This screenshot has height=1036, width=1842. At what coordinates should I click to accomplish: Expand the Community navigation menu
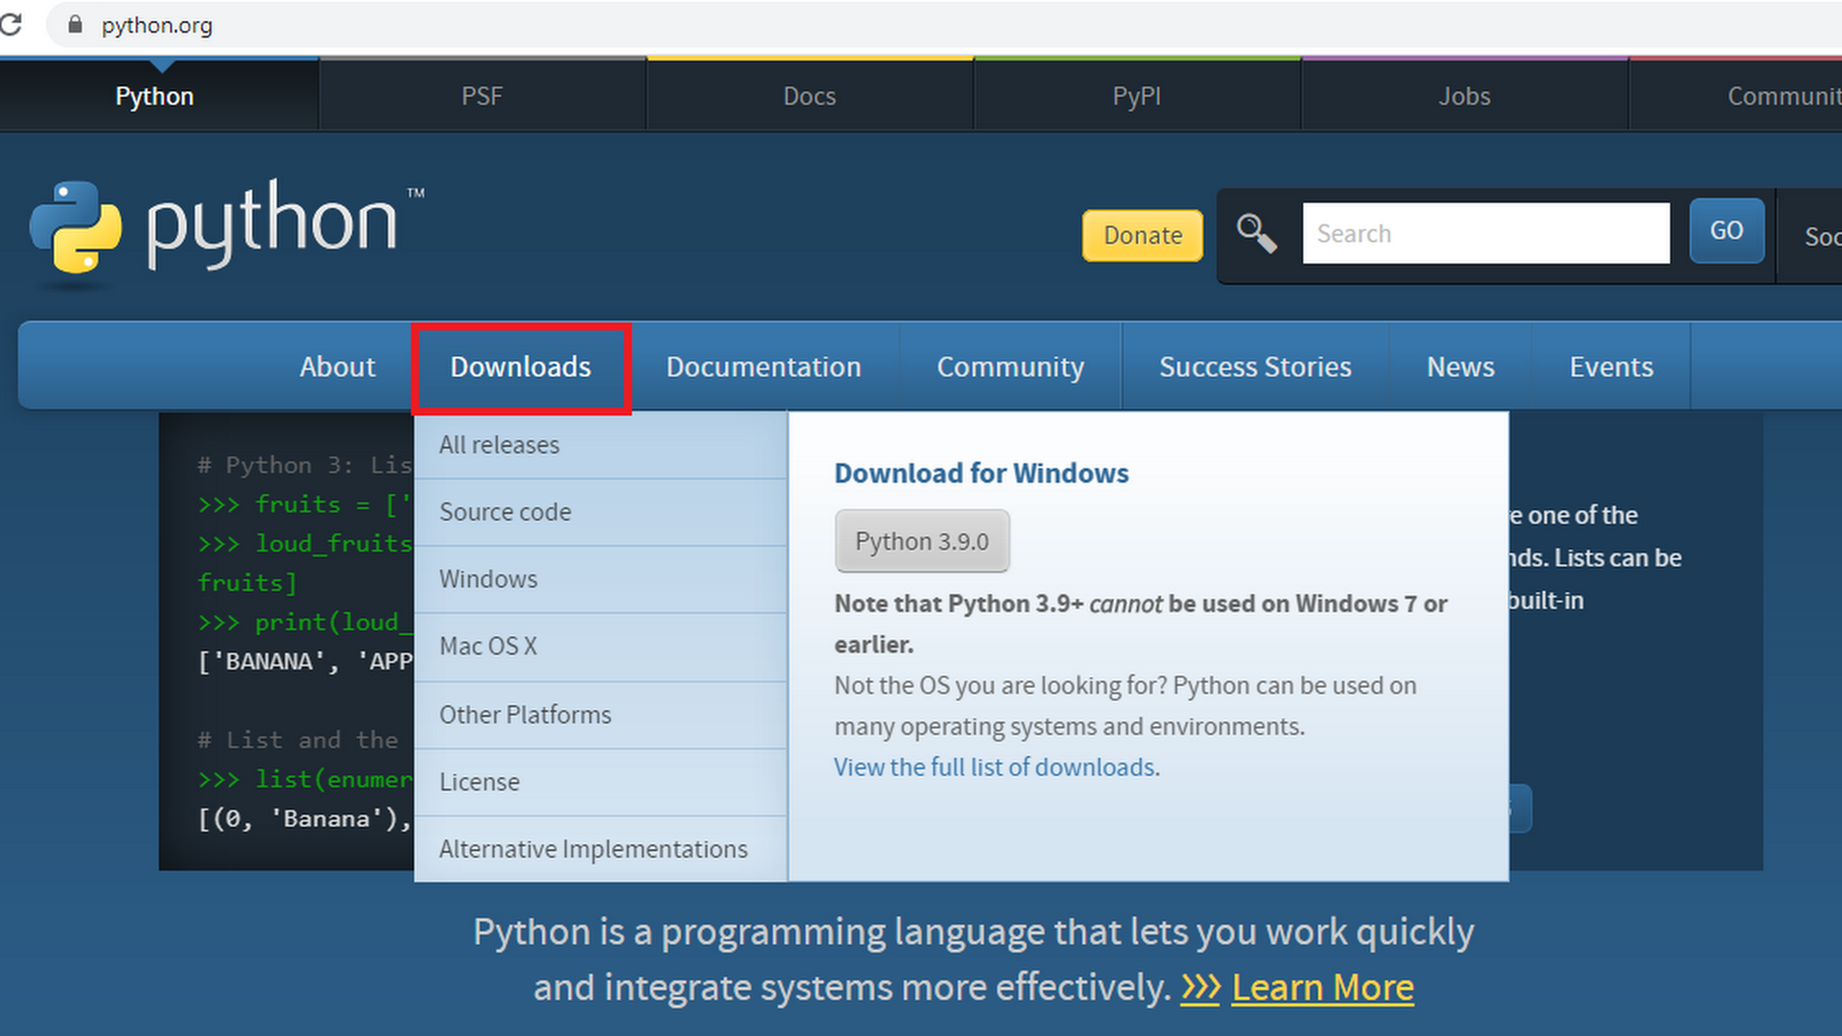[x=1010, y=367]
